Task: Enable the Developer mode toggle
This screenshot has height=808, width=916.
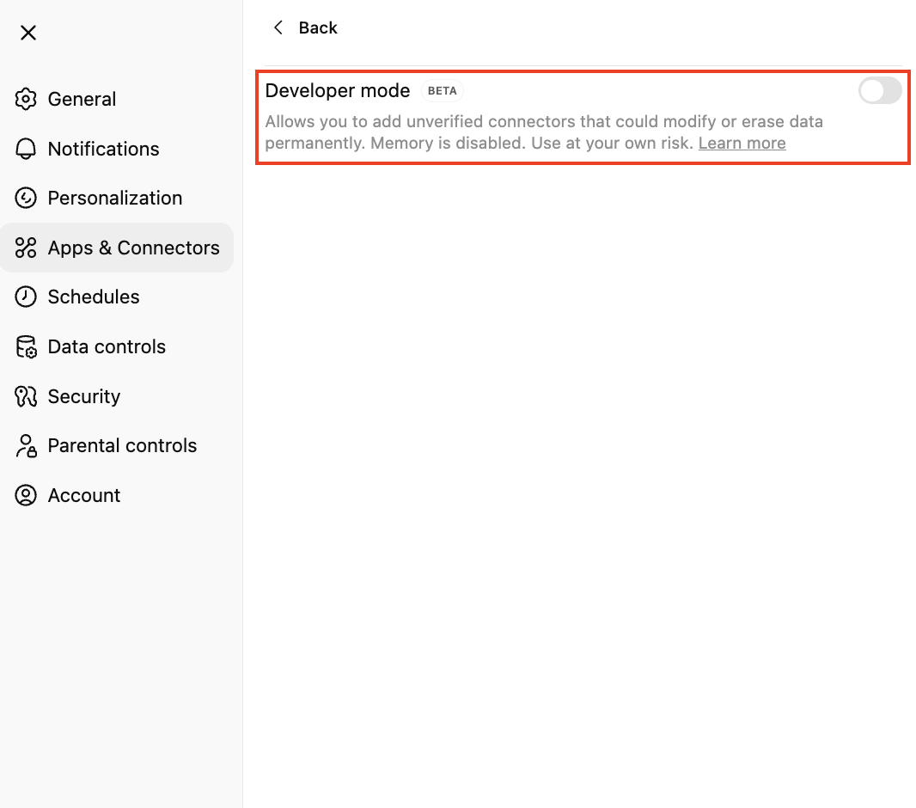Action: [880, 90]
